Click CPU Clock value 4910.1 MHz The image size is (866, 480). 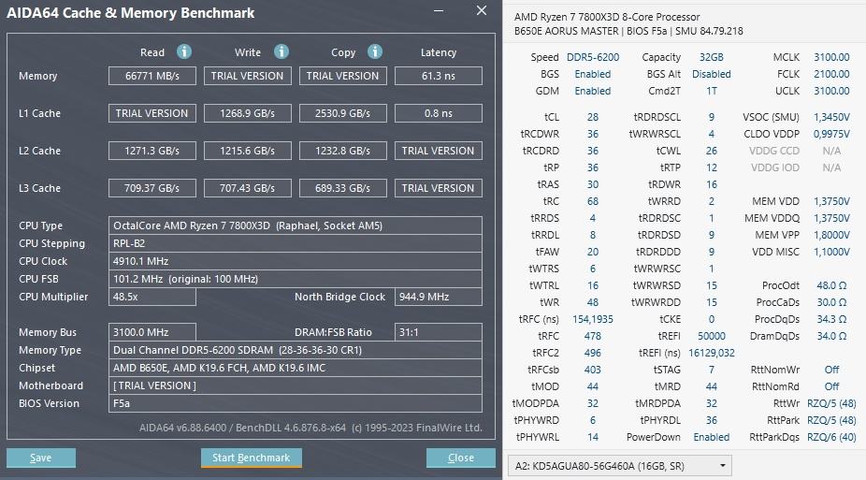click(x=296, y=261)
